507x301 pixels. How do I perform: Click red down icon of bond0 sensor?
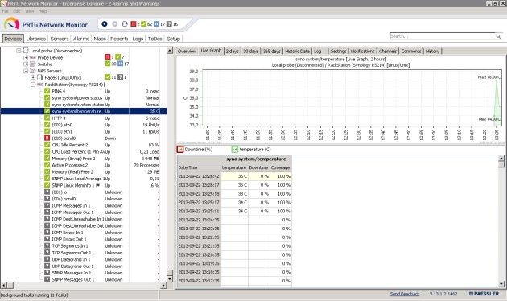point(47,138)
